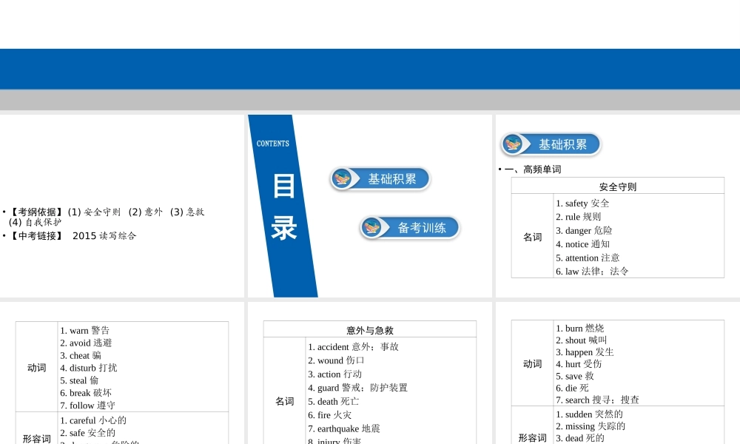The image size is (740, 444).
Task: Click the entry '2. missing 失踪的'
Action: (591, 426)
